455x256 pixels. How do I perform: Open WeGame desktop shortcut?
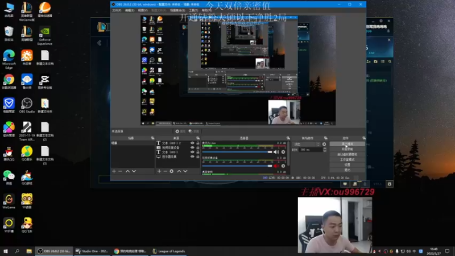[9, 201]
